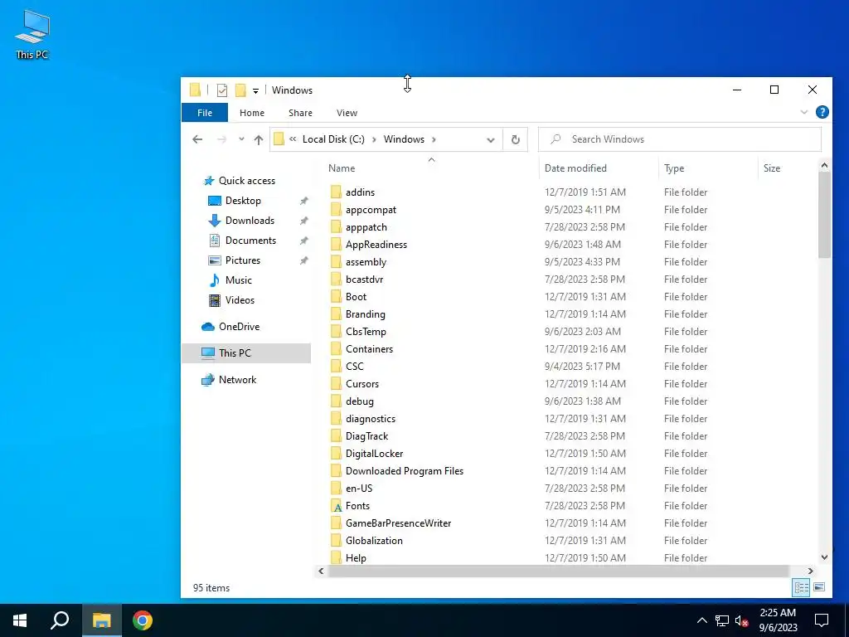
Task: Click the Search Windows input field
Action: click(680, 139)
